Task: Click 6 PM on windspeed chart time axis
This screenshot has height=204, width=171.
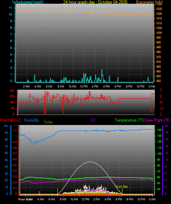Action: (x=118, y=86)
